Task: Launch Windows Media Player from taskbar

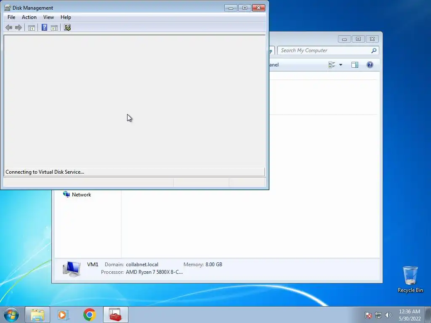Action: [x=63, y=315]
